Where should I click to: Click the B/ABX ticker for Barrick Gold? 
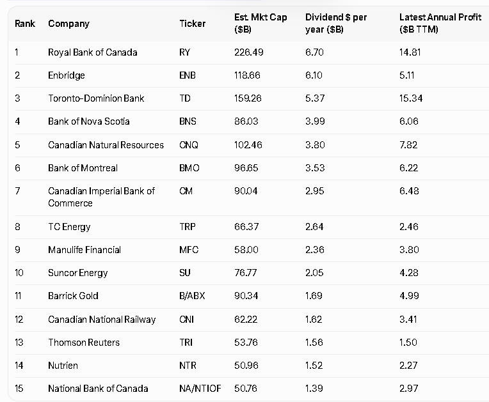coord(193,296)
